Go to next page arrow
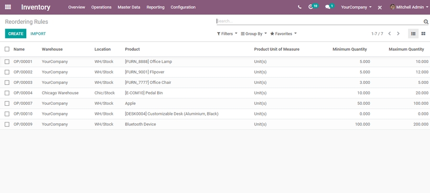Image resolution: width=430 pixels, height=193 pixels. click(398, 33)
